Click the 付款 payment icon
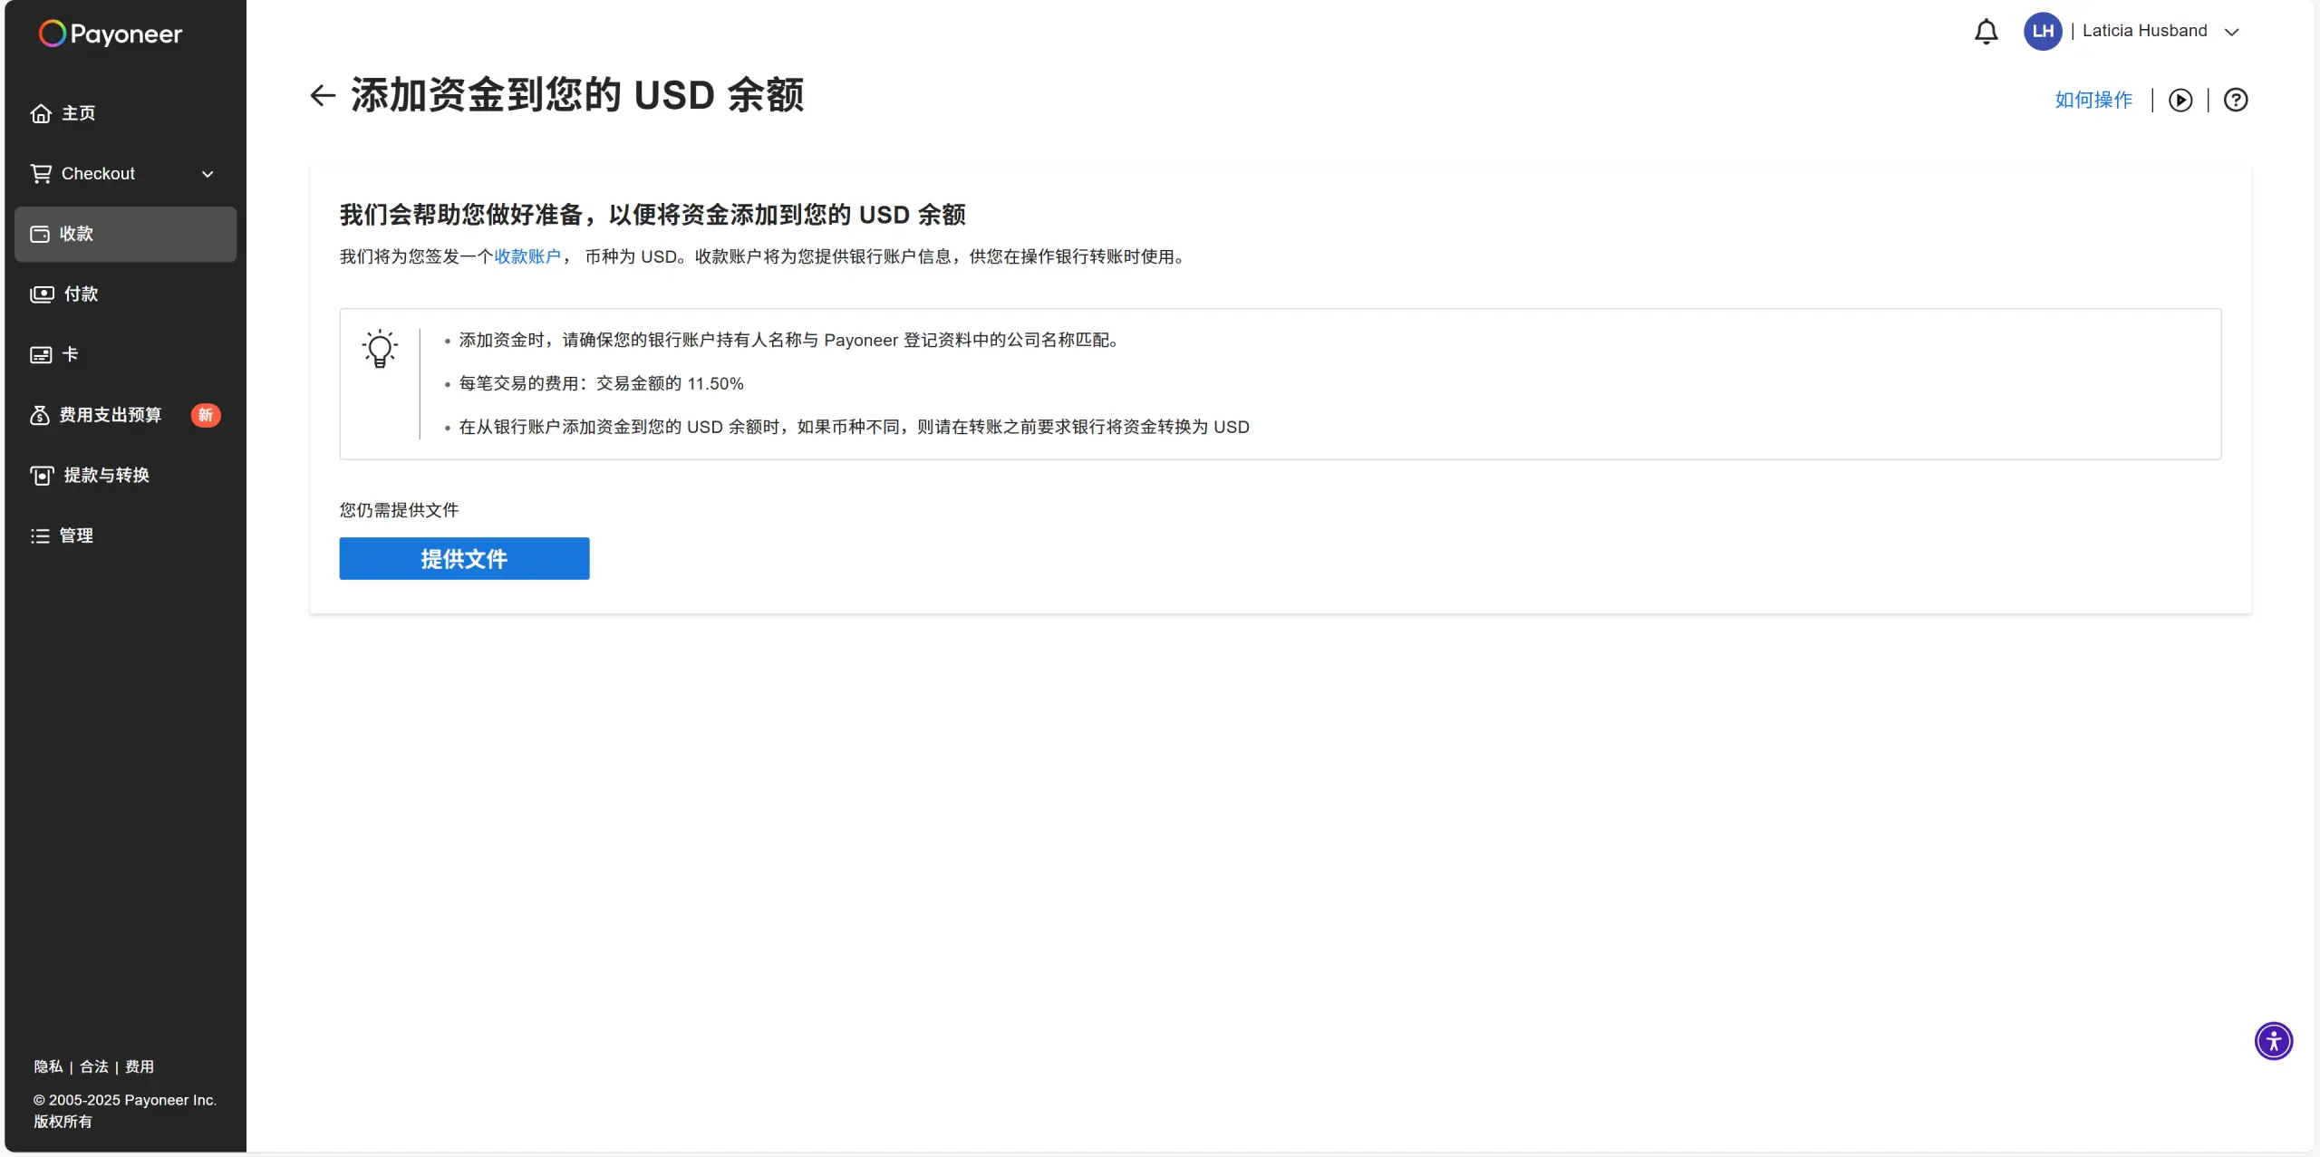Viewport: 2320px width, 1157px height. (42, 294)
